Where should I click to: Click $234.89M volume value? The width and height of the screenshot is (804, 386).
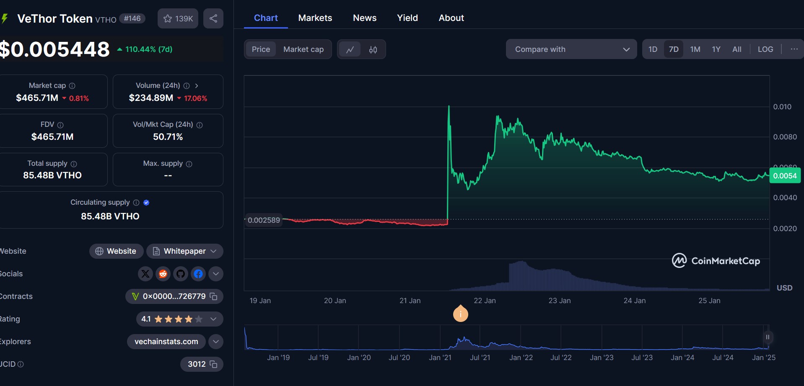tap(151, 98)
